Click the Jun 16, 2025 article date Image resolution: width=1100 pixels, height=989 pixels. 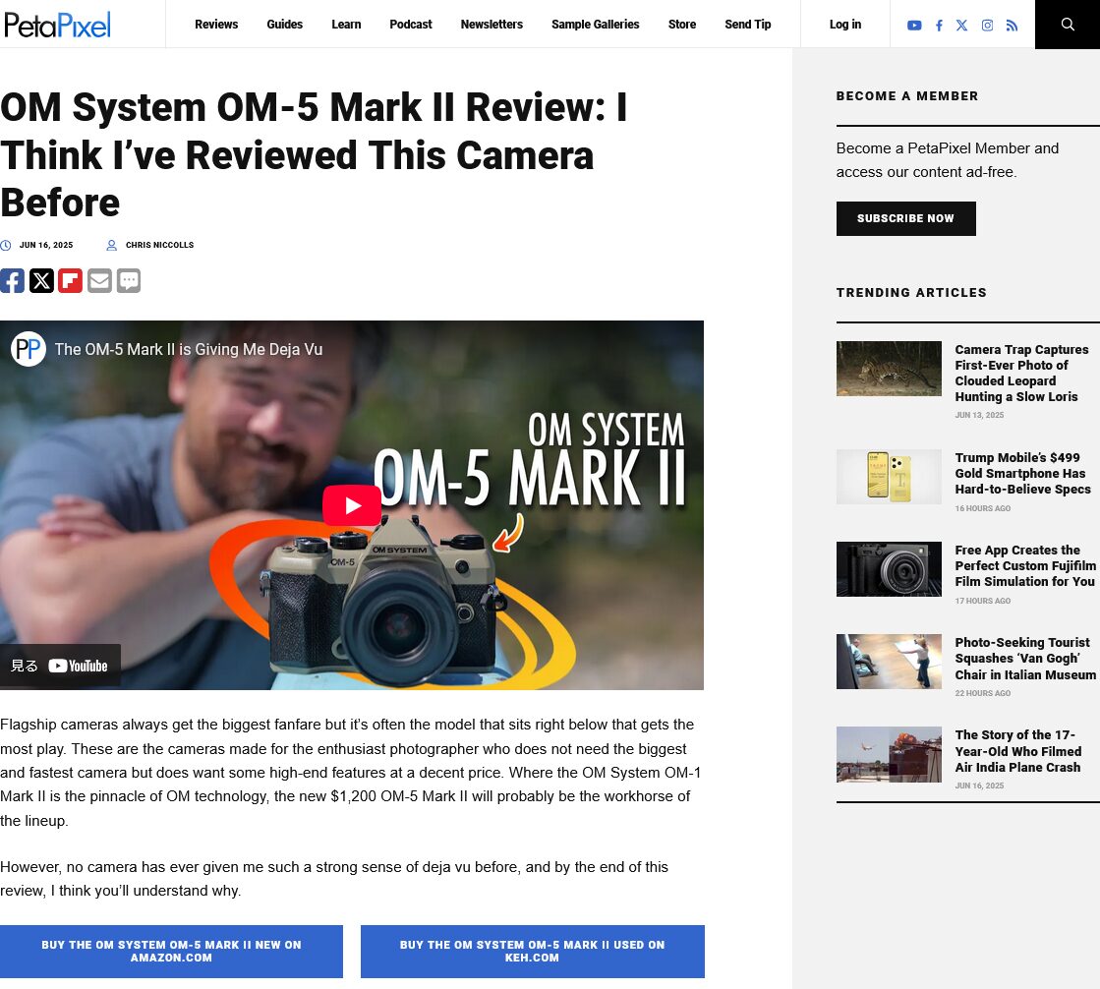46,245
